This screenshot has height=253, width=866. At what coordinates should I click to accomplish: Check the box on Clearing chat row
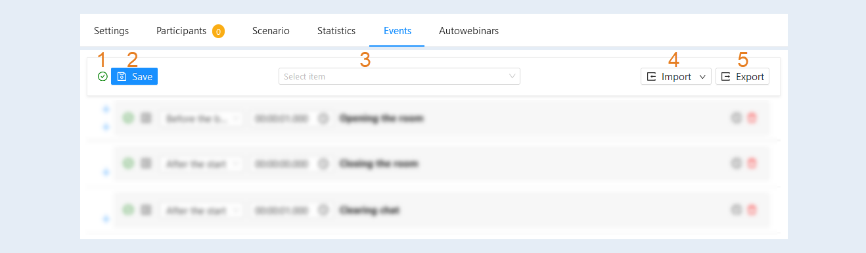click(x=146, y=210)
